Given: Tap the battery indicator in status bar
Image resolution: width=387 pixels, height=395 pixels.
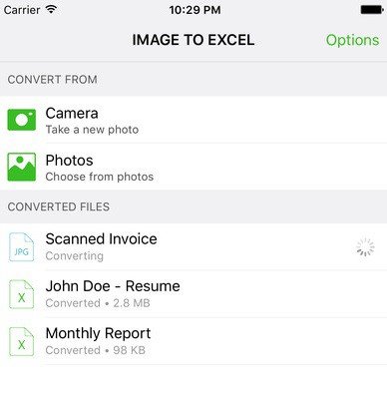Looking at the screenshot, I should pyautogui.click(x=372, y=10).
